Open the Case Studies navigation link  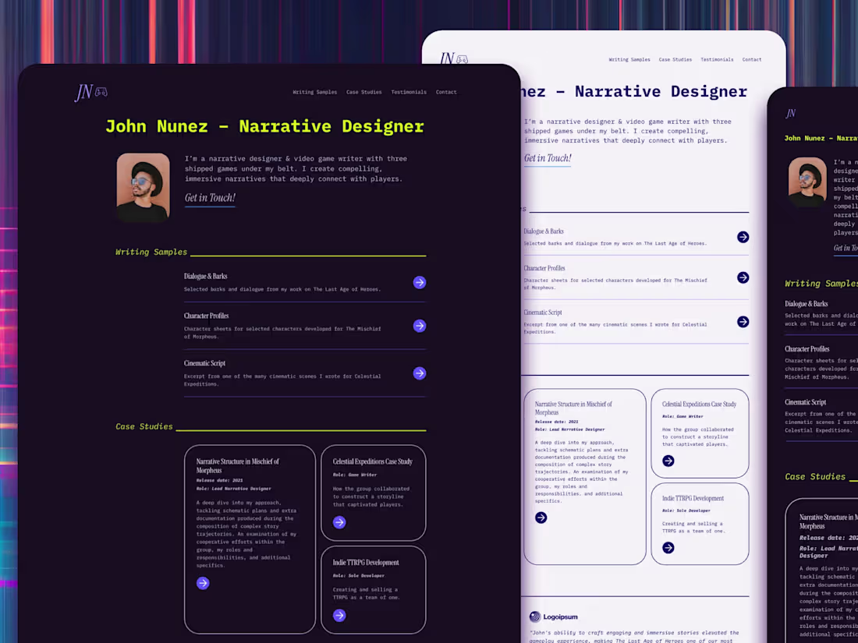(x=363, y=91)
